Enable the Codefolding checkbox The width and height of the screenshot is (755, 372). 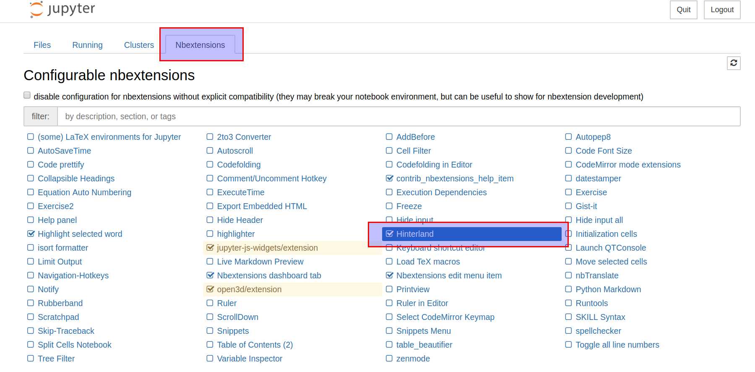(210, 165)
